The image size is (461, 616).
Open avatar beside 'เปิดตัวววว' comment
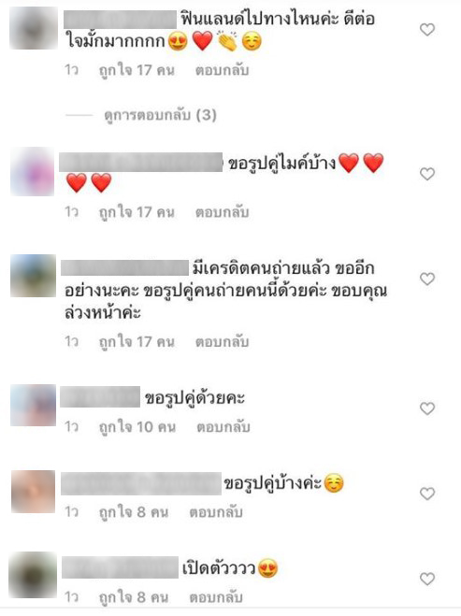tap(33, 575)
